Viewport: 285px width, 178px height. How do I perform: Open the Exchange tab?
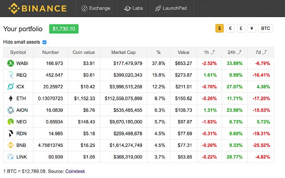point(96,8)
